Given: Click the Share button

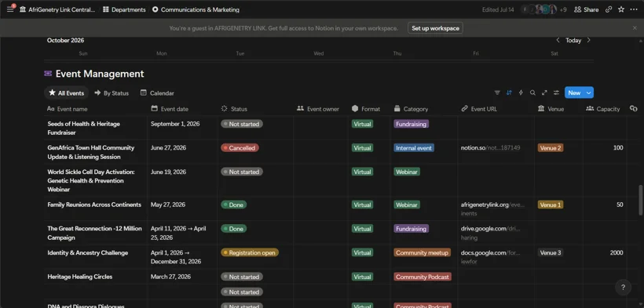Looking at the screenshot, I should click(x=586, y=9).
